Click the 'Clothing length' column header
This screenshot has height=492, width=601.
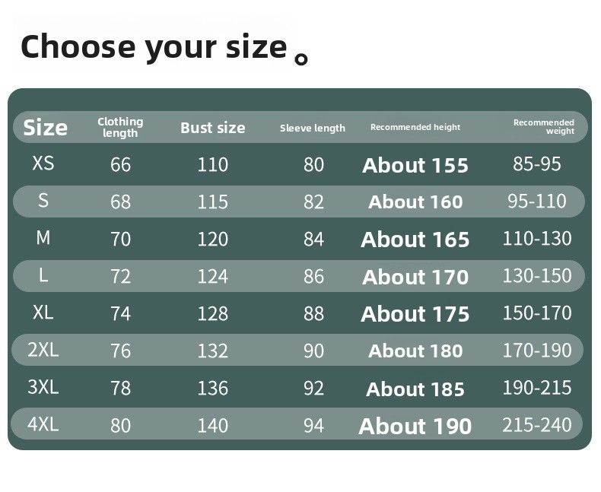tap(120, 127)
